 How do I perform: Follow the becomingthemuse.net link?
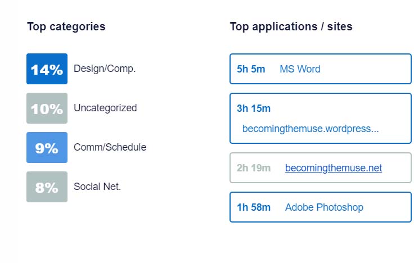[x=334, y=168]
